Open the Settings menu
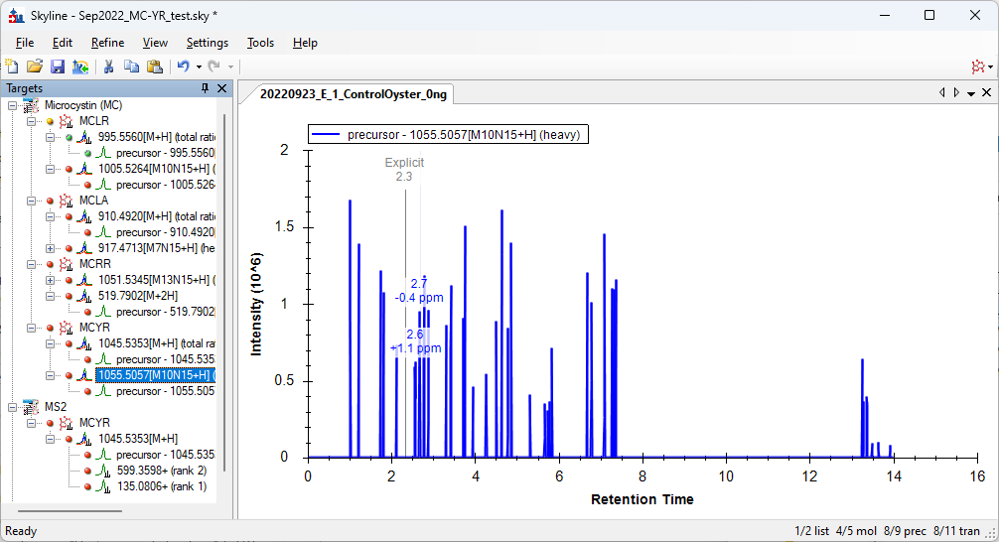 207,43
